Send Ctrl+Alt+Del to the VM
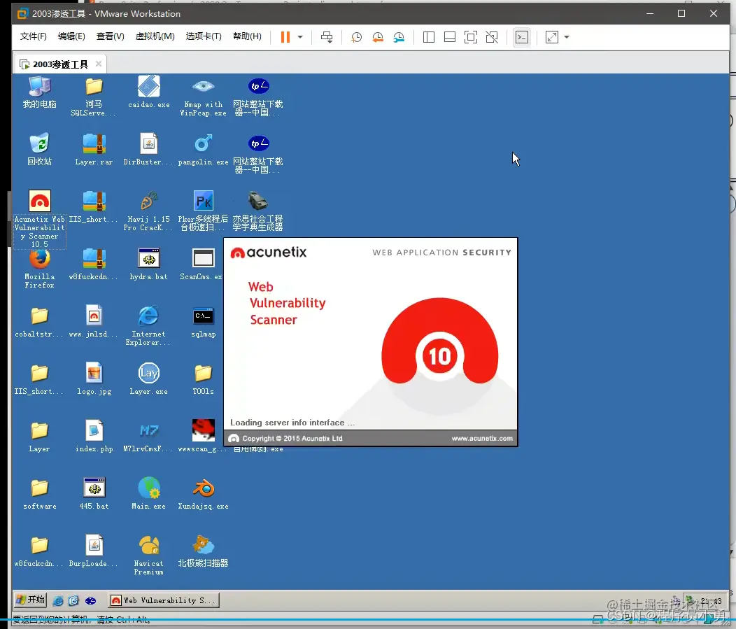Image resolution: width=736 pixels, height=629 pixels. [x=327, y=37]
